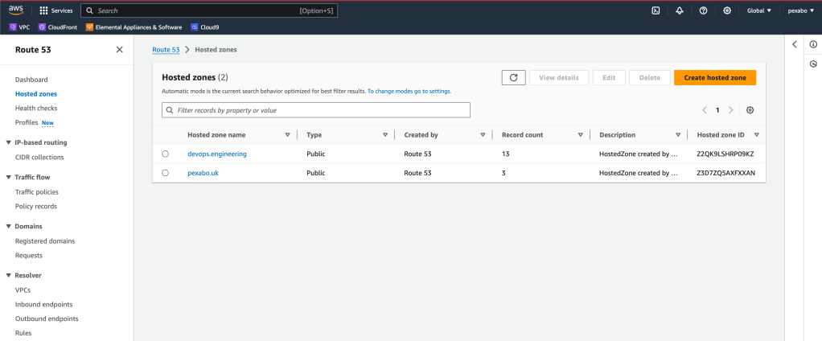The height and width of the screenshot is (341, 822).
Task: Collapse the IP-based routing section
Action: point(8,142)
